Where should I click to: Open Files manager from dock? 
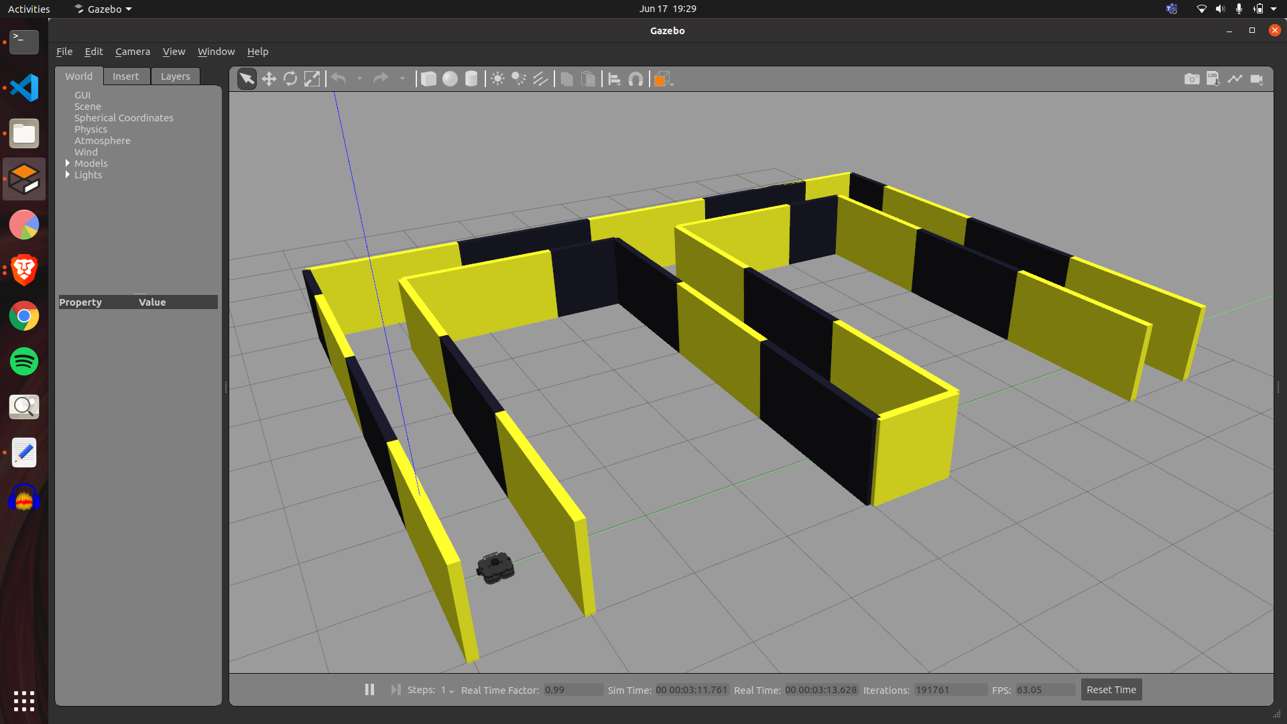tap(24, 133)
